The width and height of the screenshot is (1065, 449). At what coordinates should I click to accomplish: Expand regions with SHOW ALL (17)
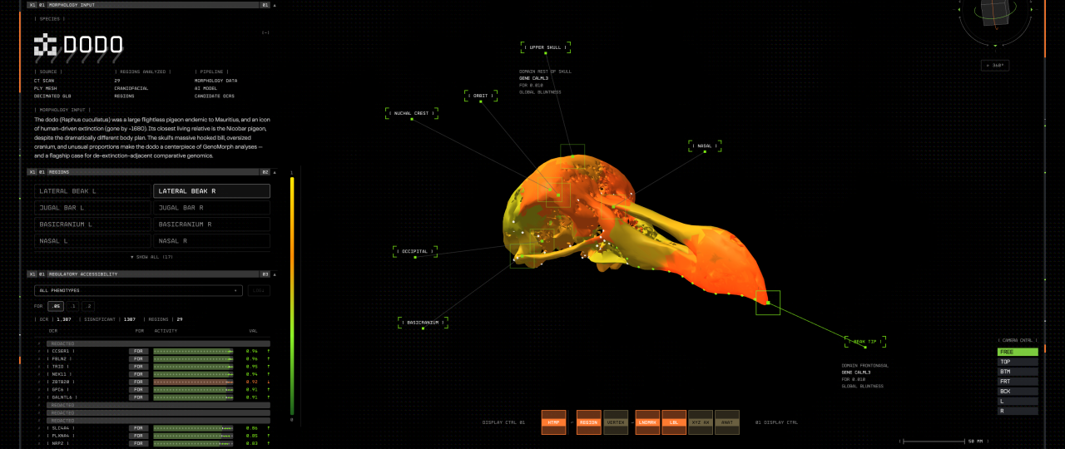coord(152,257)
